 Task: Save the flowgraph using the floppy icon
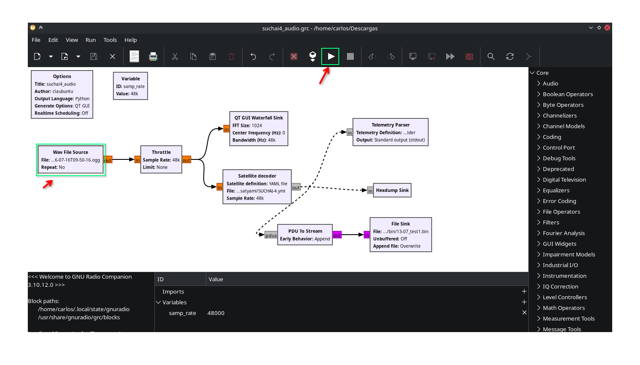click(x=94, y=56)
